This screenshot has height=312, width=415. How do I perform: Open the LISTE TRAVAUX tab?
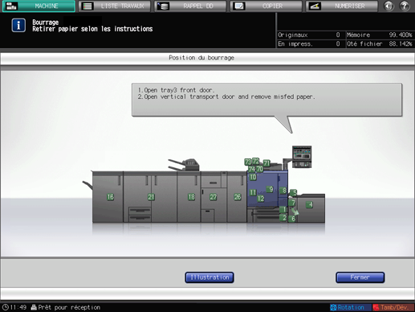point(114,6)
